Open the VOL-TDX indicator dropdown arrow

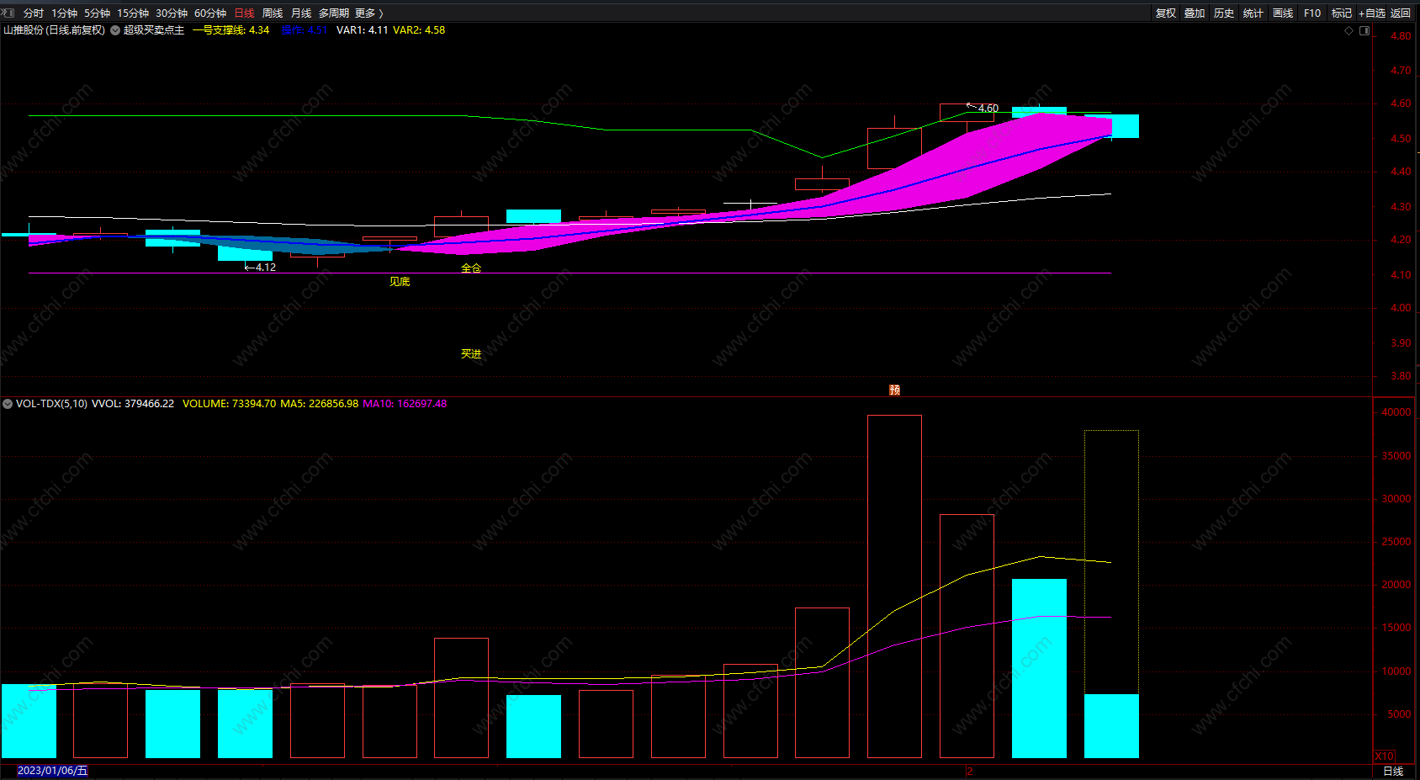(8, 404)
